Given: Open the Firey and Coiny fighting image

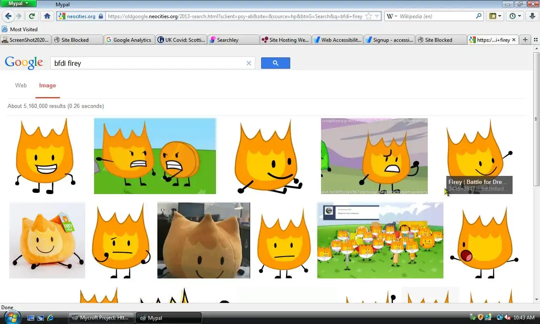Looking at the screenshot, I should point(155,156).
